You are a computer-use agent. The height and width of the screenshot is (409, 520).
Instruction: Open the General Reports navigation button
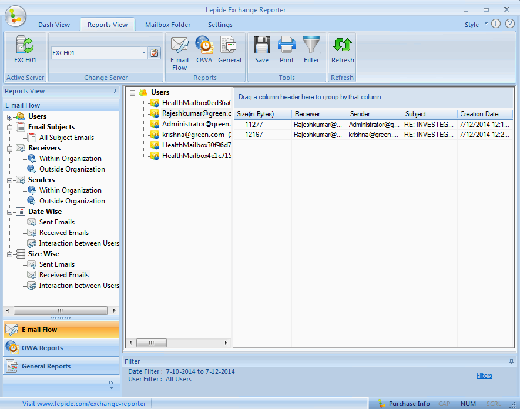61,366
